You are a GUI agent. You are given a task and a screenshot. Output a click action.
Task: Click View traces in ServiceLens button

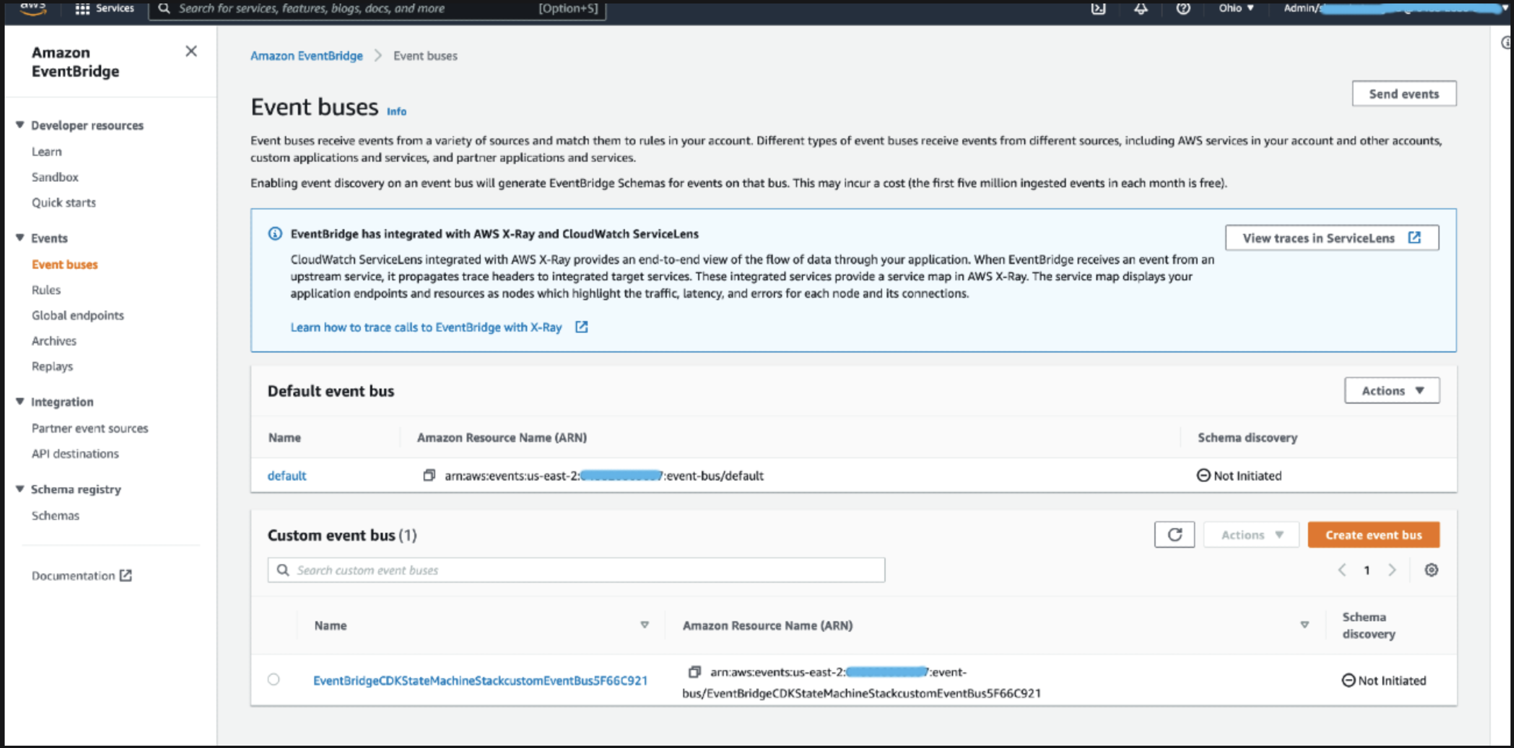(x=1332, y=237)
